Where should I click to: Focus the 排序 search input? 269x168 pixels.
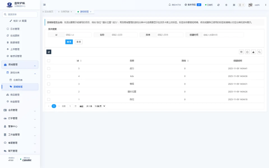coord(170,35)
